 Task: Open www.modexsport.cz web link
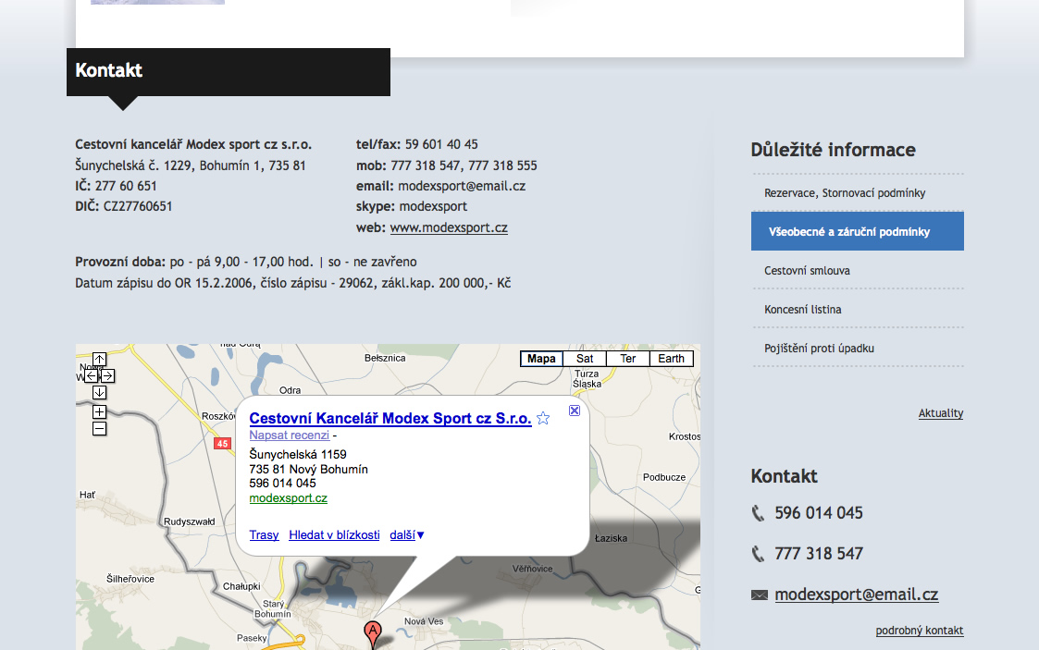coord(449,227)
